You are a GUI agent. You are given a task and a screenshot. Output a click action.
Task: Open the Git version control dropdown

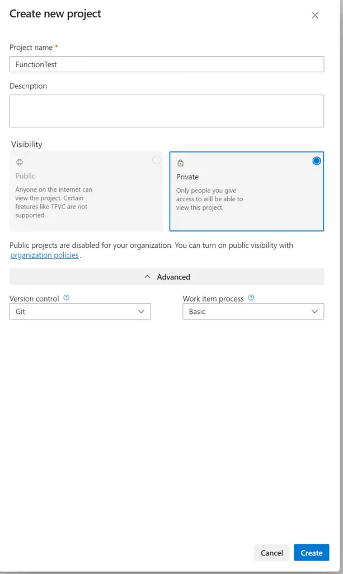(x=80, y=311)
